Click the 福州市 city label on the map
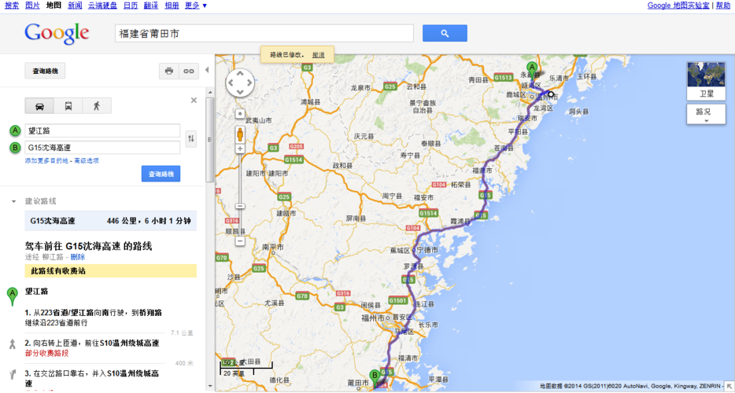Viewport: 735px width, 393px height. click(373, 318)
